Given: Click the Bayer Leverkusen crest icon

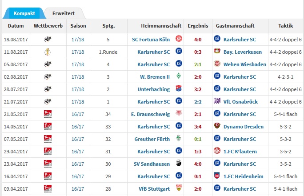Looking at the screenshot, I should click(x=217, y=51).
